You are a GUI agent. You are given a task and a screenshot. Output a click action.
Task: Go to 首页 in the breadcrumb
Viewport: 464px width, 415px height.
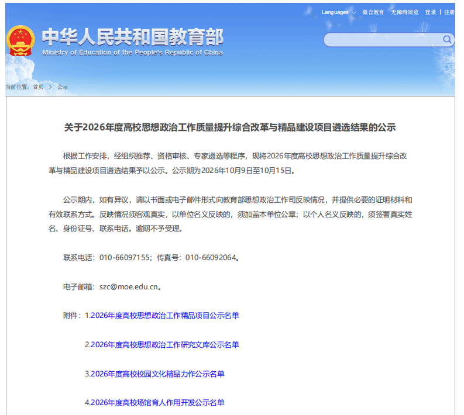point(38,87)
